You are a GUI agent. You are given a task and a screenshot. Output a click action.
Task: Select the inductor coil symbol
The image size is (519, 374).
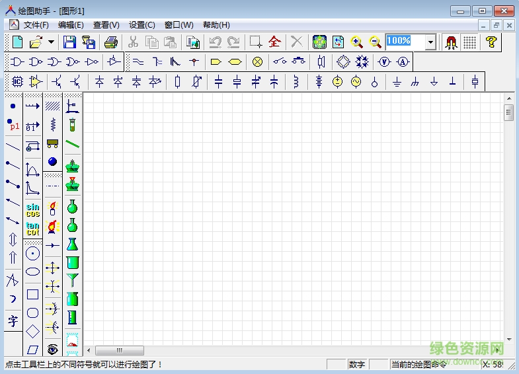pyautogui.click(x=296, y=82)
